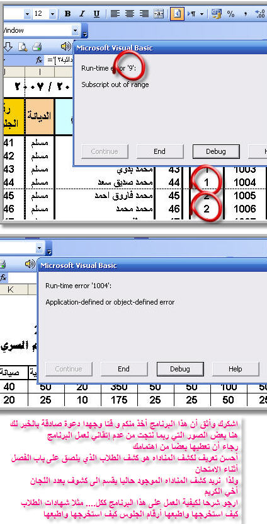Click the fx insert function icon, upper window
The height and width of the screenshot is (524, 267).
[40, 61]
